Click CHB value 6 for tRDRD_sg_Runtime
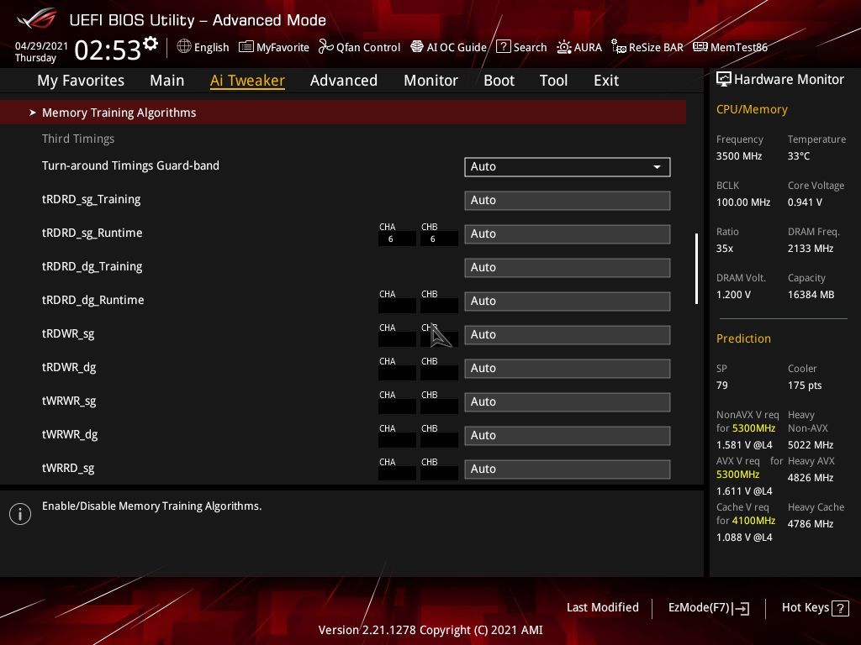The width and height of the screenshot is (861, 645). pos(433,239)
